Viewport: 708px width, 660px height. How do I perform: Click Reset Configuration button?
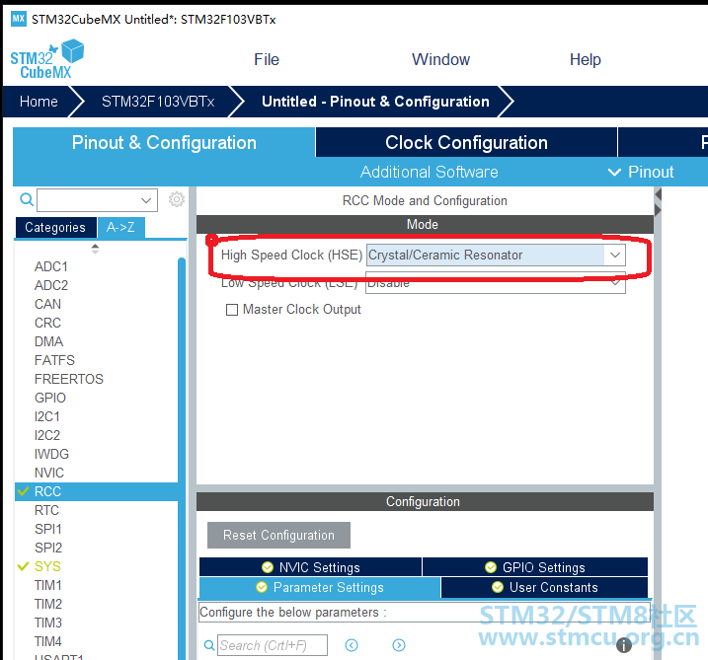[x=278, y=535]
